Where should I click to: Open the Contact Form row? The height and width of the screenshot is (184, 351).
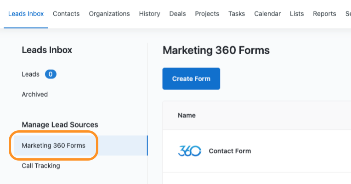click(257, 151)
